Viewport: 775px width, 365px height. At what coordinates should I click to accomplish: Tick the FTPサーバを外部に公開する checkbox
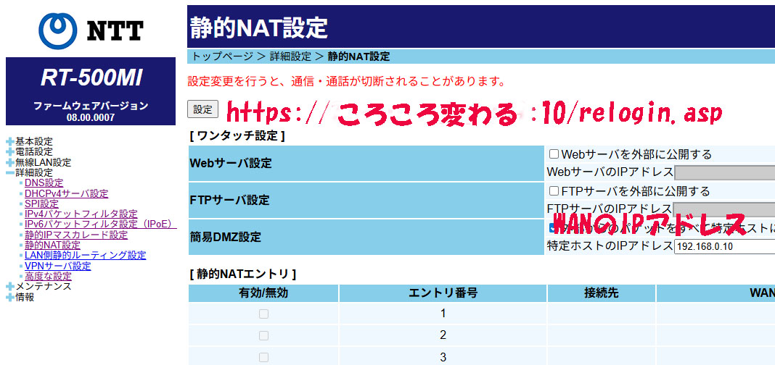[554, 191]
